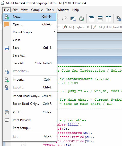The image size is (122, 146).
Task: Expand the Recent Scripts submenu
Action: [30, 32]
